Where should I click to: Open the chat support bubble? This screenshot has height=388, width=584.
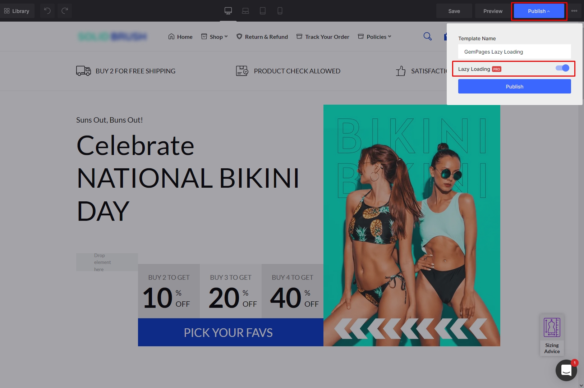pos(566,370)
